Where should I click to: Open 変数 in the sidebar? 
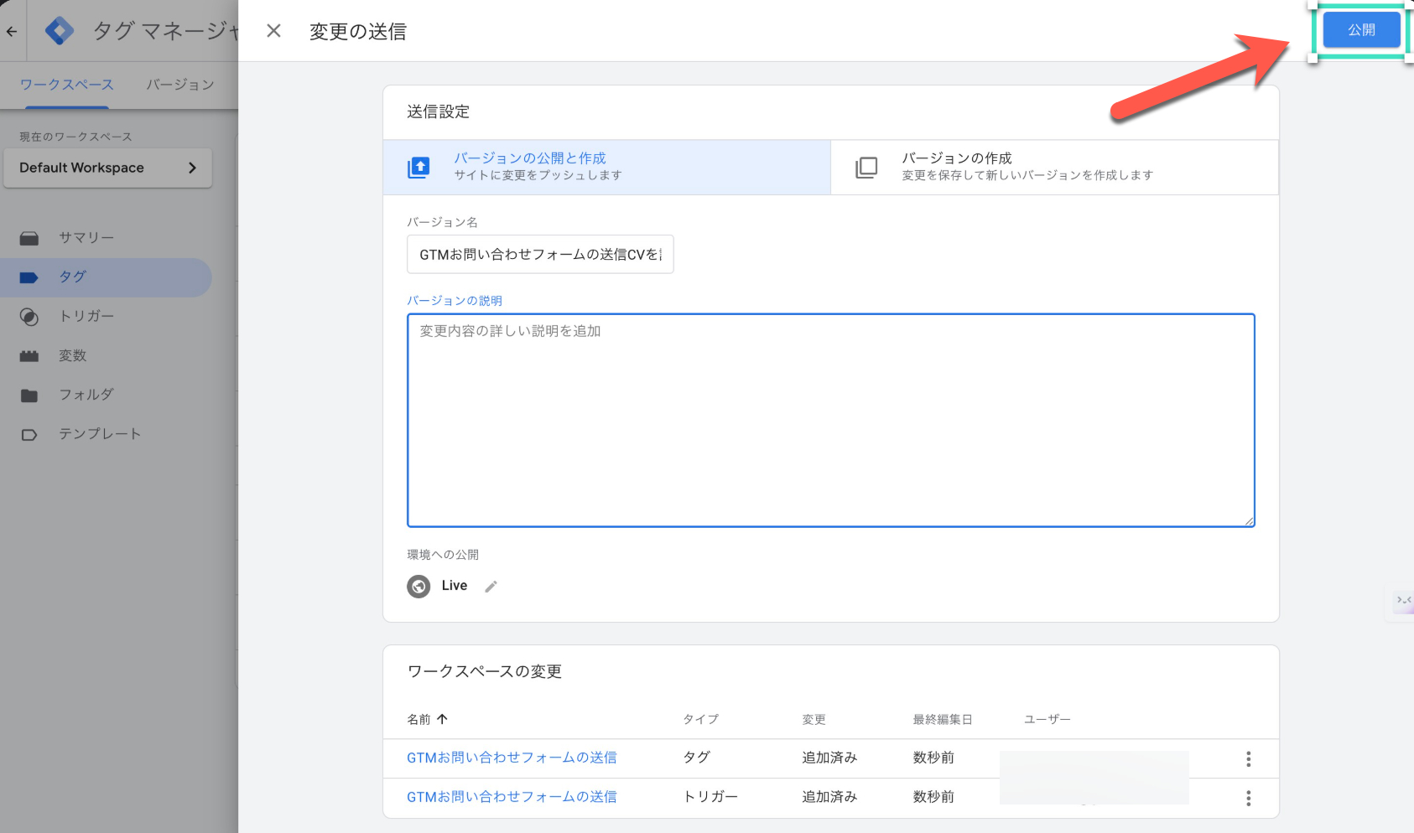click(x=73, y=355)
